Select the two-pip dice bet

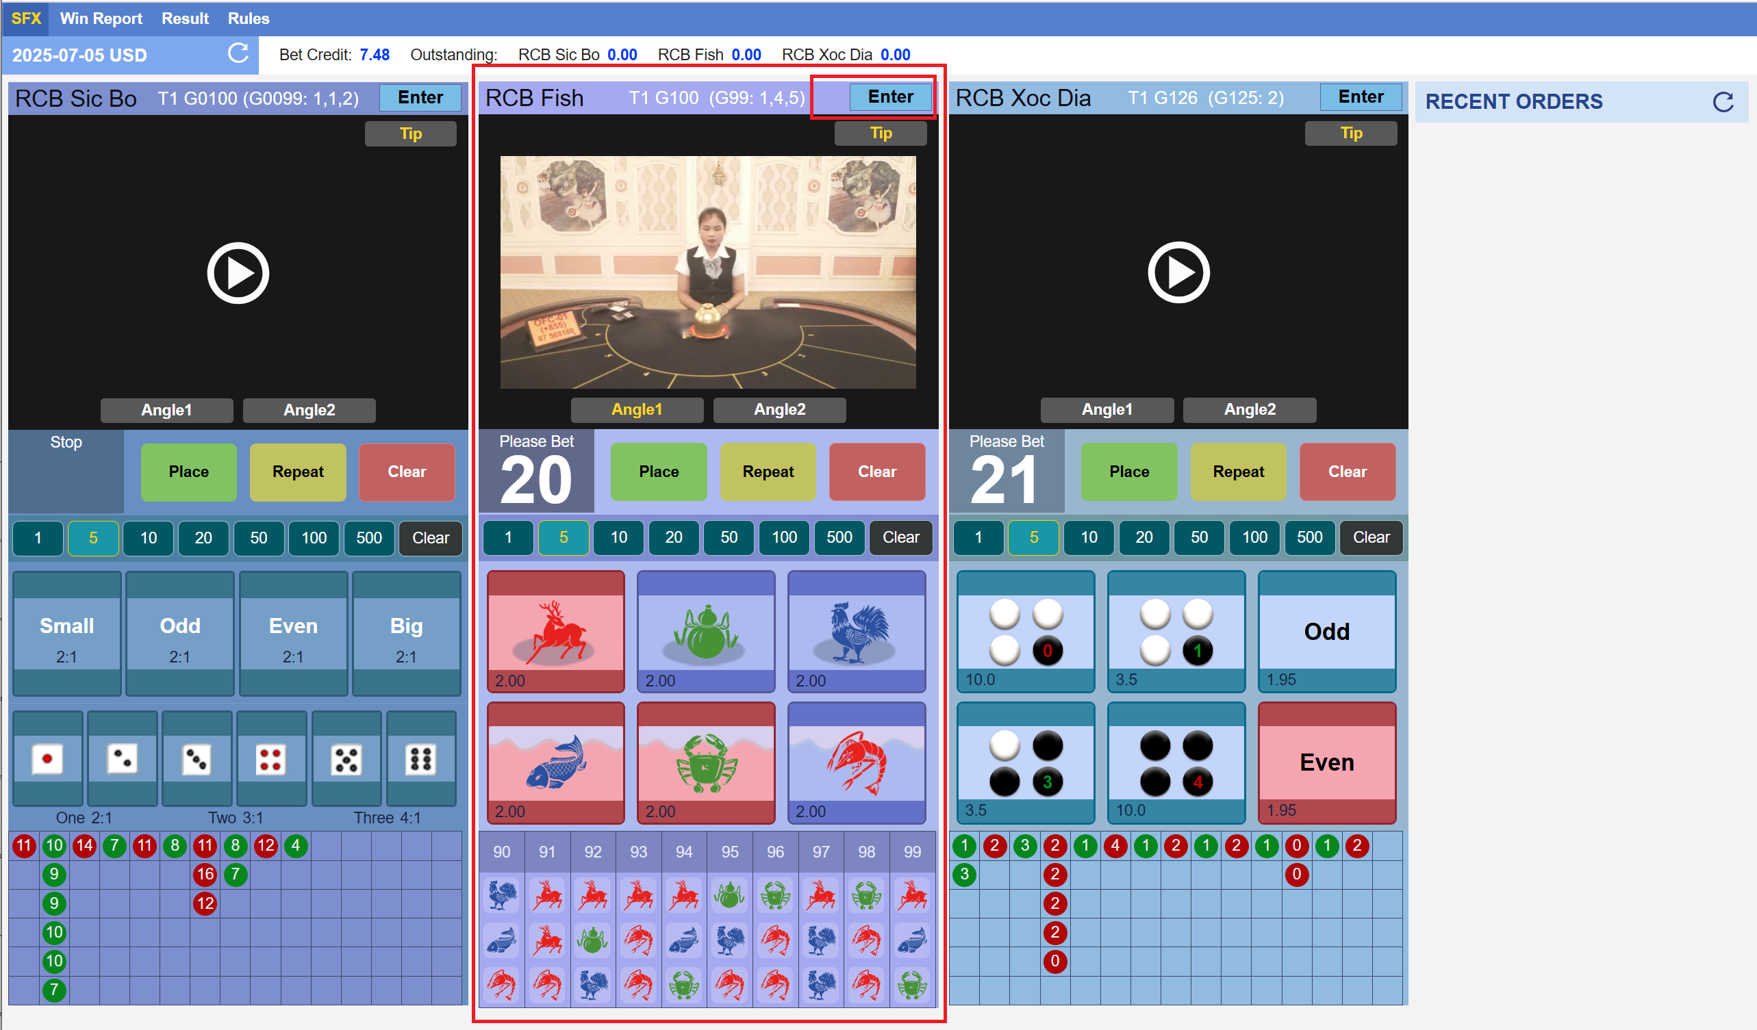(122, 758)
